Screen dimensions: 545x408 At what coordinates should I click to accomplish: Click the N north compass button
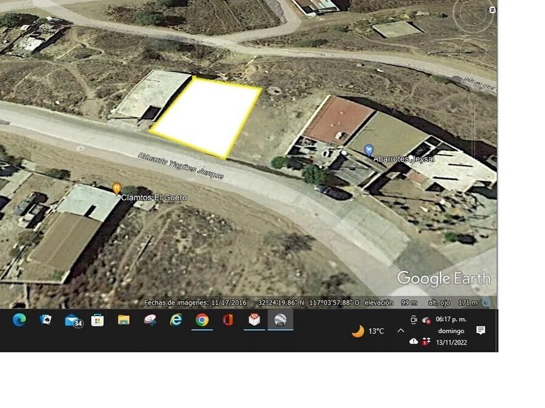(x=492, y=10)
